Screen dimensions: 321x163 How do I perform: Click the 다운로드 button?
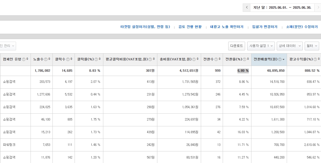[x=236, y=46]
